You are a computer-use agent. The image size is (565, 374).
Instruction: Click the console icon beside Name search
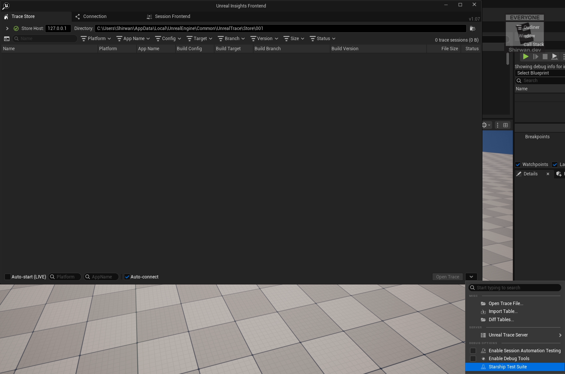coord(7,39)
